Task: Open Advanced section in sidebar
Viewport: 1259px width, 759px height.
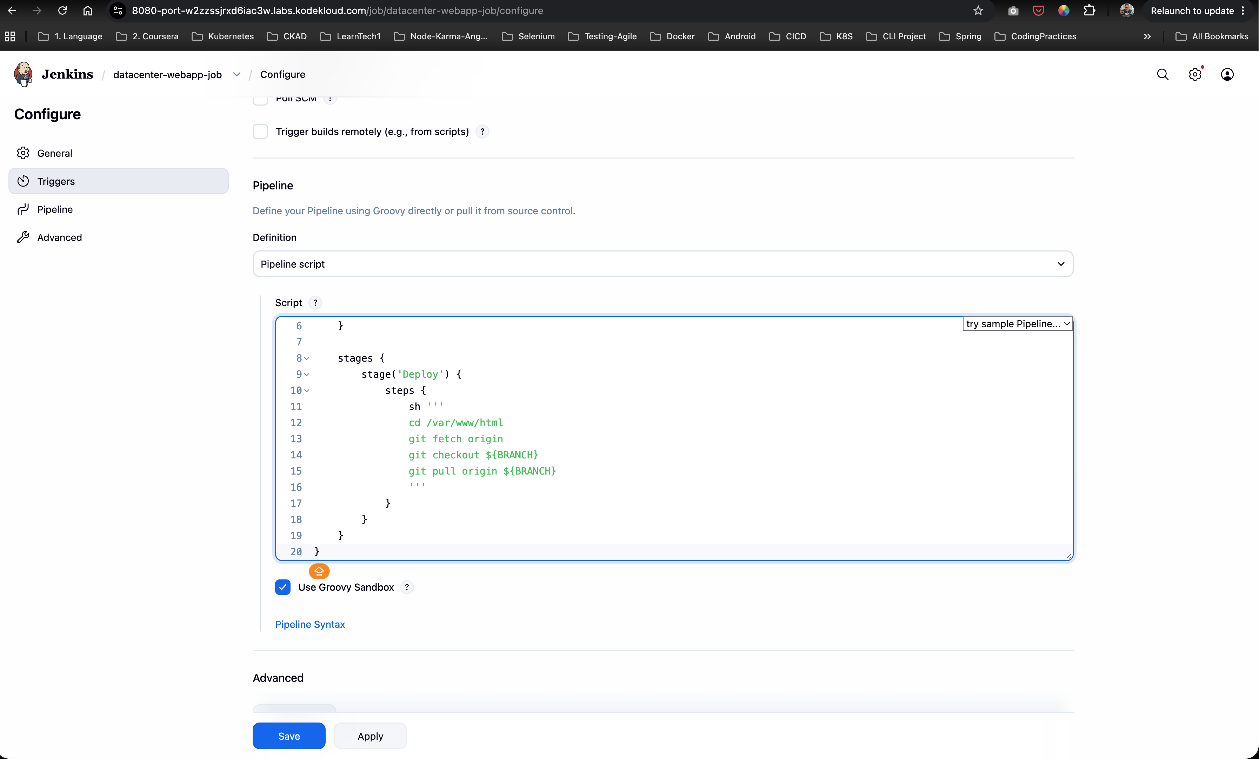Action: point(119,237)
